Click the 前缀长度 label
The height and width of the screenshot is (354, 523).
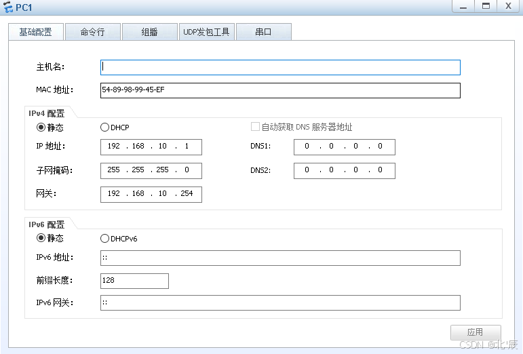coord(54,280)
